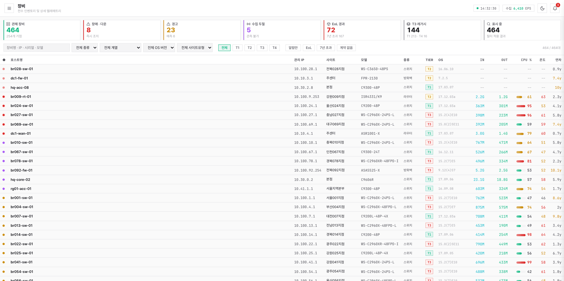Click the T3 tier badge for br092-fw-01

pos(429,170)
